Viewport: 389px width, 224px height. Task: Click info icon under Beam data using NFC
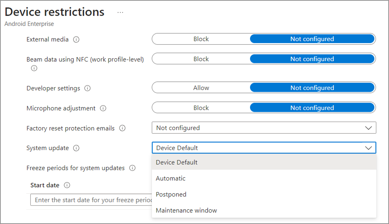tap(34, 68)
